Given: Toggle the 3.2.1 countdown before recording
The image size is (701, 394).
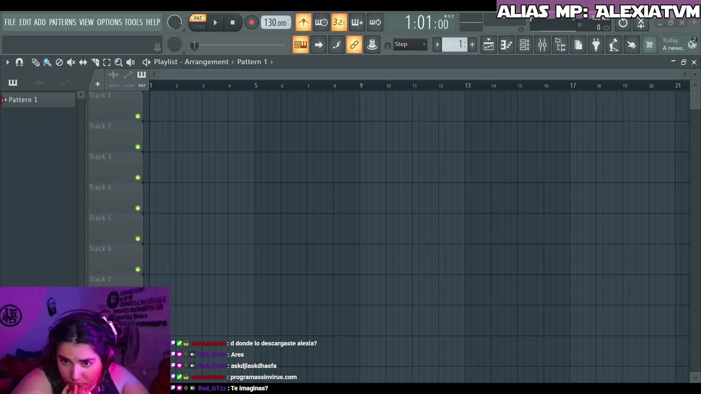Looking at the screenshot, I should point(339,22).
